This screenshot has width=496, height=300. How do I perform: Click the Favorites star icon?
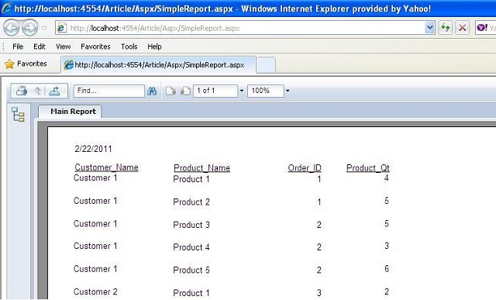(x=9, y=64)
